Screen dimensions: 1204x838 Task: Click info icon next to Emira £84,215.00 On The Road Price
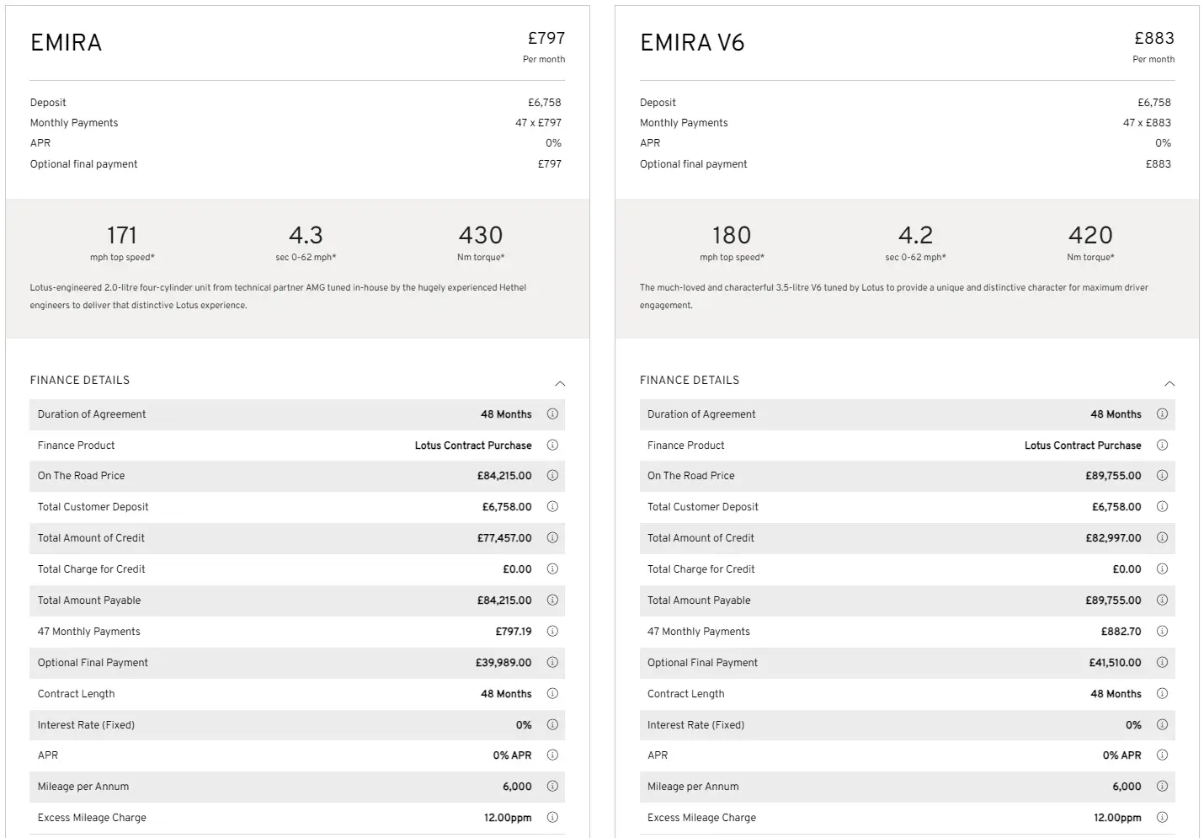click(552, 475)
